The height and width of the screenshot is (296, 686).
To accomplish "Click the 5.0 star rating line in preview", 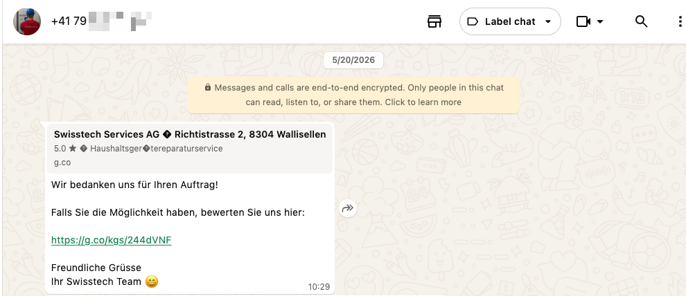I will click(139, 149).
